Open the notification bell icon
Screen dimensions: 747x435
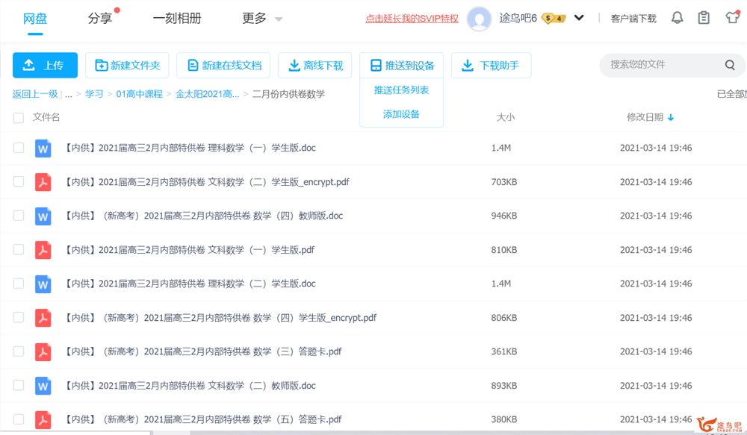tap(677, 18)
